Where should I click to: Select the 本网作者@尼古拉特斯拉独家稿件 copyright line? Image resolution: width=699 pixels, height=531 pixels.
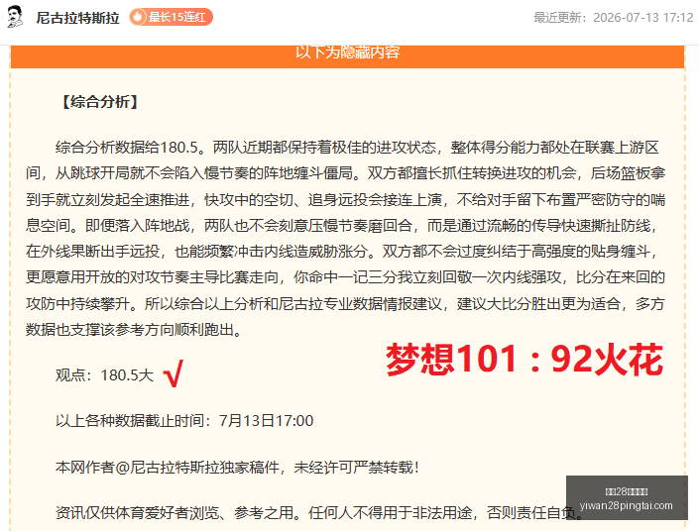click(x=237, y=468)
